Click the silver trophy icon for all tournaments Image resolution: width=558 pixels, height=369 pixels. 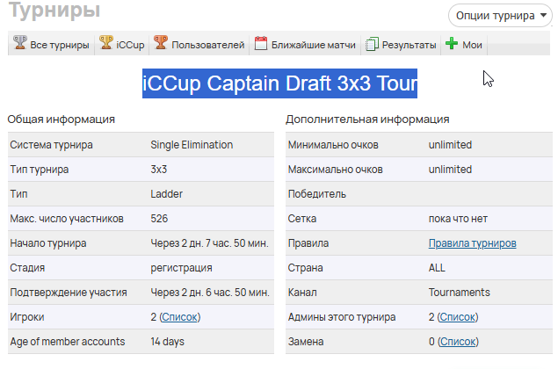[x=20, y=42]
